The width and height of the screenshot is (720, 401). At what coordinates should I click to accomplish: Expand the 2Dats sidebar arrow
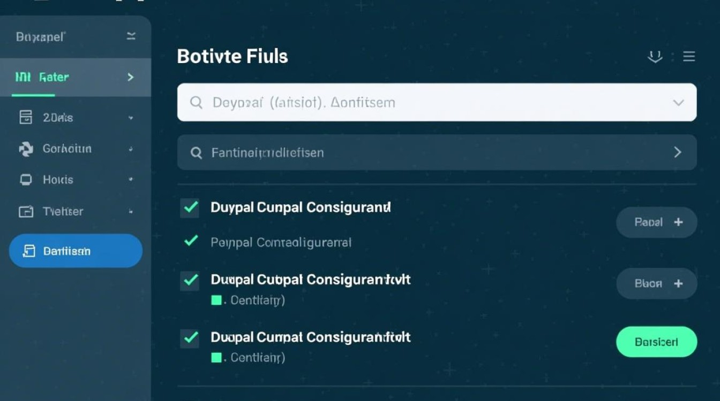pos(131,118)
